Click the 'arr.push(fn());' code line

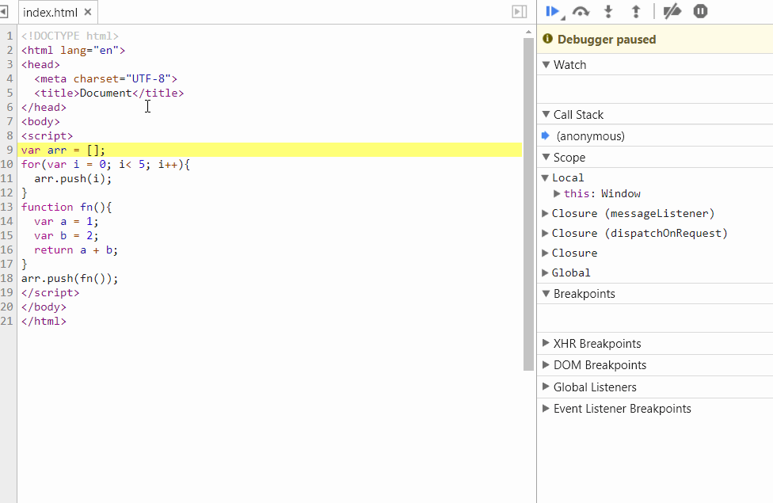70,279
